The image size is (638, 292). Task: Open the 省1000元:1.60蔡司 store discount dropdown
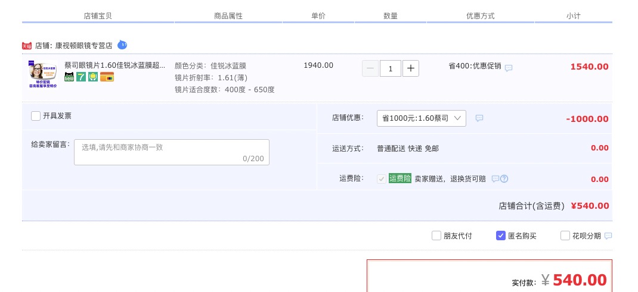pos(422,118)
